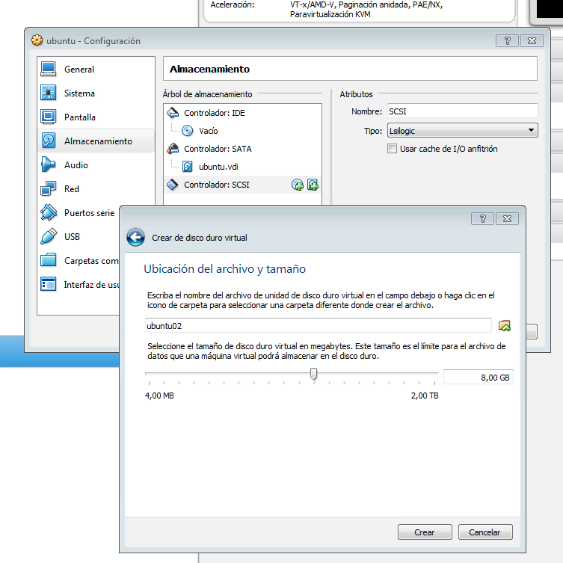
Task: Open the Audio settings section
Action: click(76, 165)
